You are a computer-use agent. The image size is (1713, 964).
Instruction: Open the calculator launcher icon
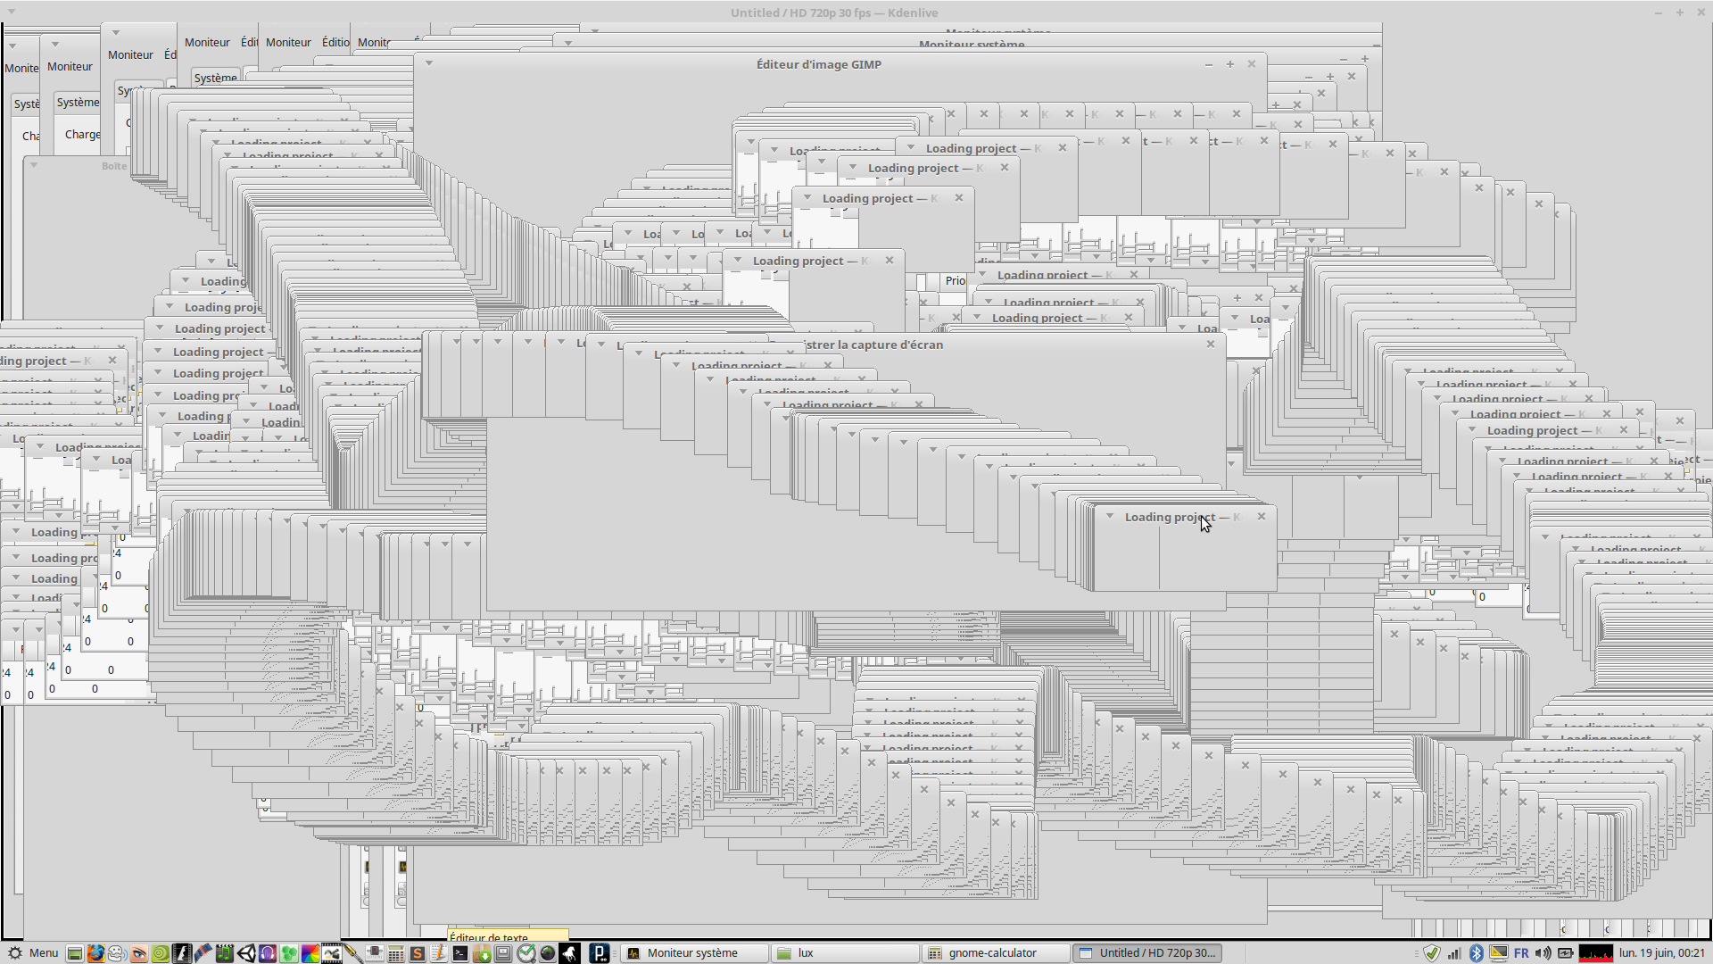point(395,953)
